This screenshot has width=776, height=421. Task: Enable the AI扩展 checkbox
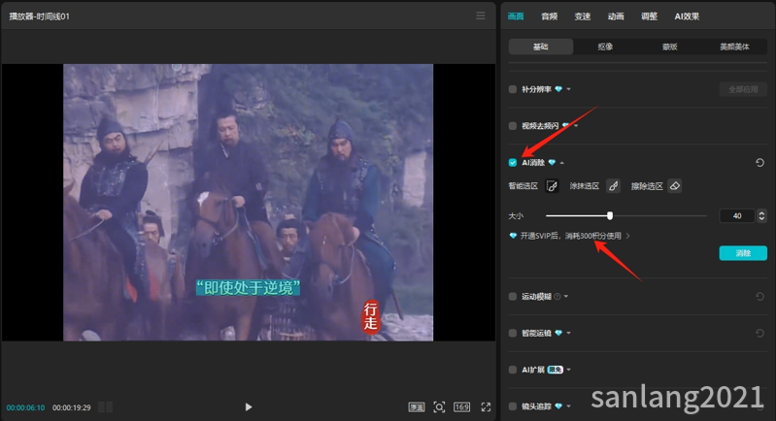pyautogui.click(x=513, y=370)
